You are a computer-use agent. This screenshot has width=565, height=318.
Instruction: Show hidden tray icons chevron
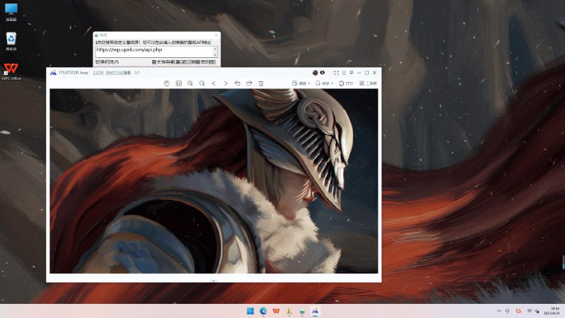(x=499, y=311)
